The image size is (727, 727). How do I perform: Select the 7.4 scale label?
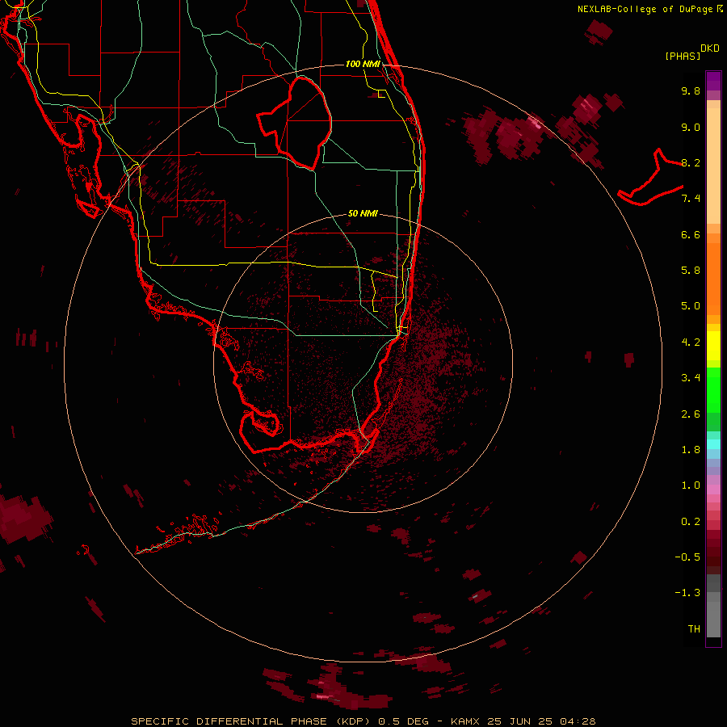click(691, 199)
